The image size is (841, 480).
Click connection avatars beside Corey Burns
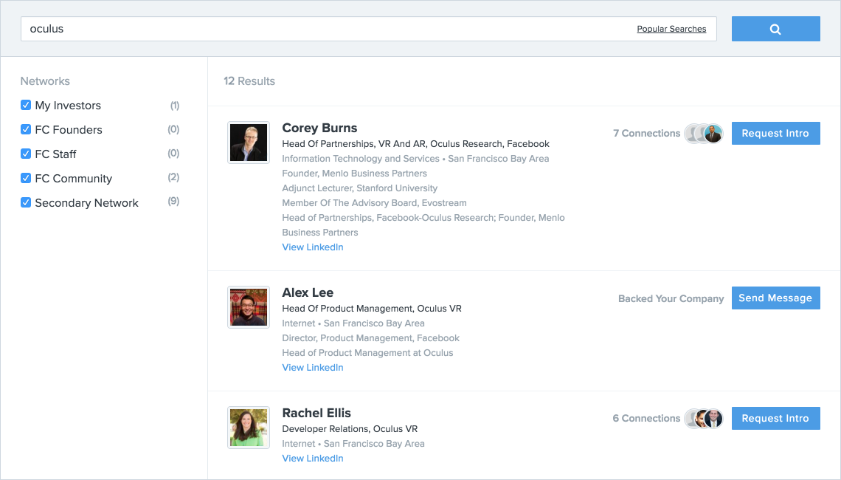pyautogui.click(x=704, y=134)
